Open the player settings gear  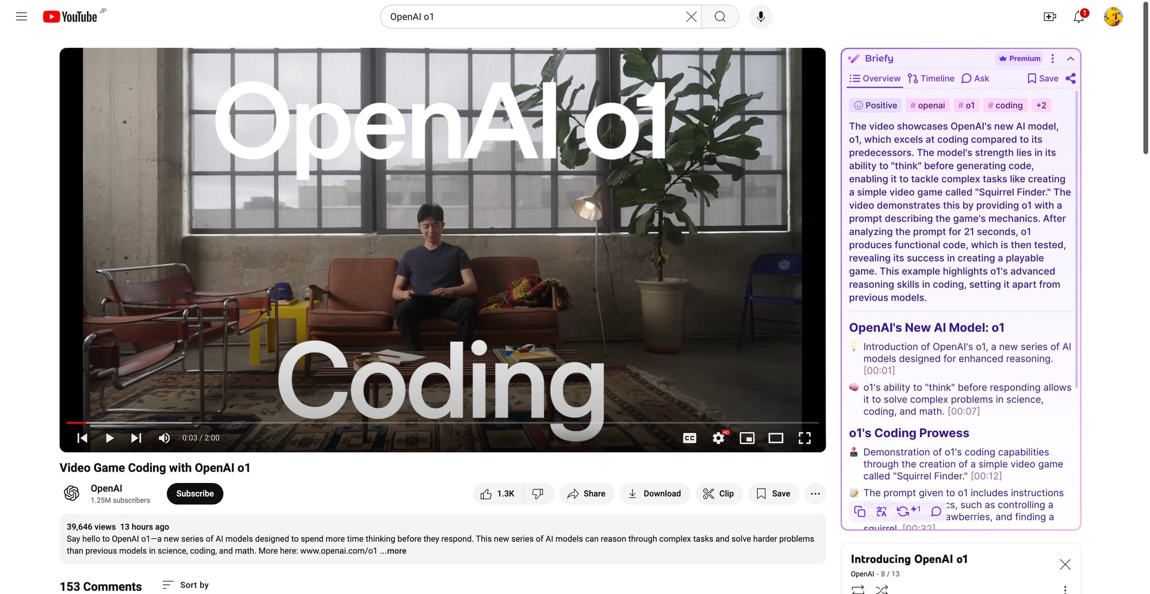tap(718, 438)
